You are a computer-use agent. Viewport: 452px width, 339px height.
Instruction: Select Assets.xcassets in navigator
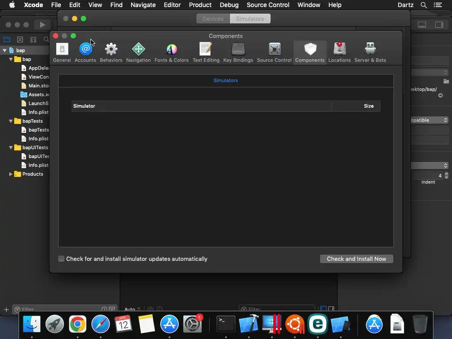pyautogui.click(x=35, y=94)
